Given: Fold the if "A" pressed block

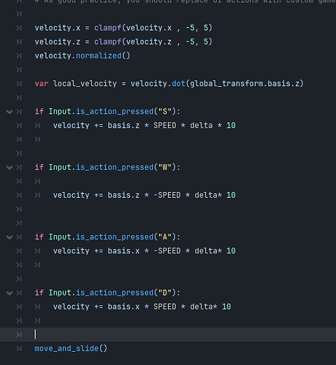Looking at the screenshot, I should pos(9,237).
